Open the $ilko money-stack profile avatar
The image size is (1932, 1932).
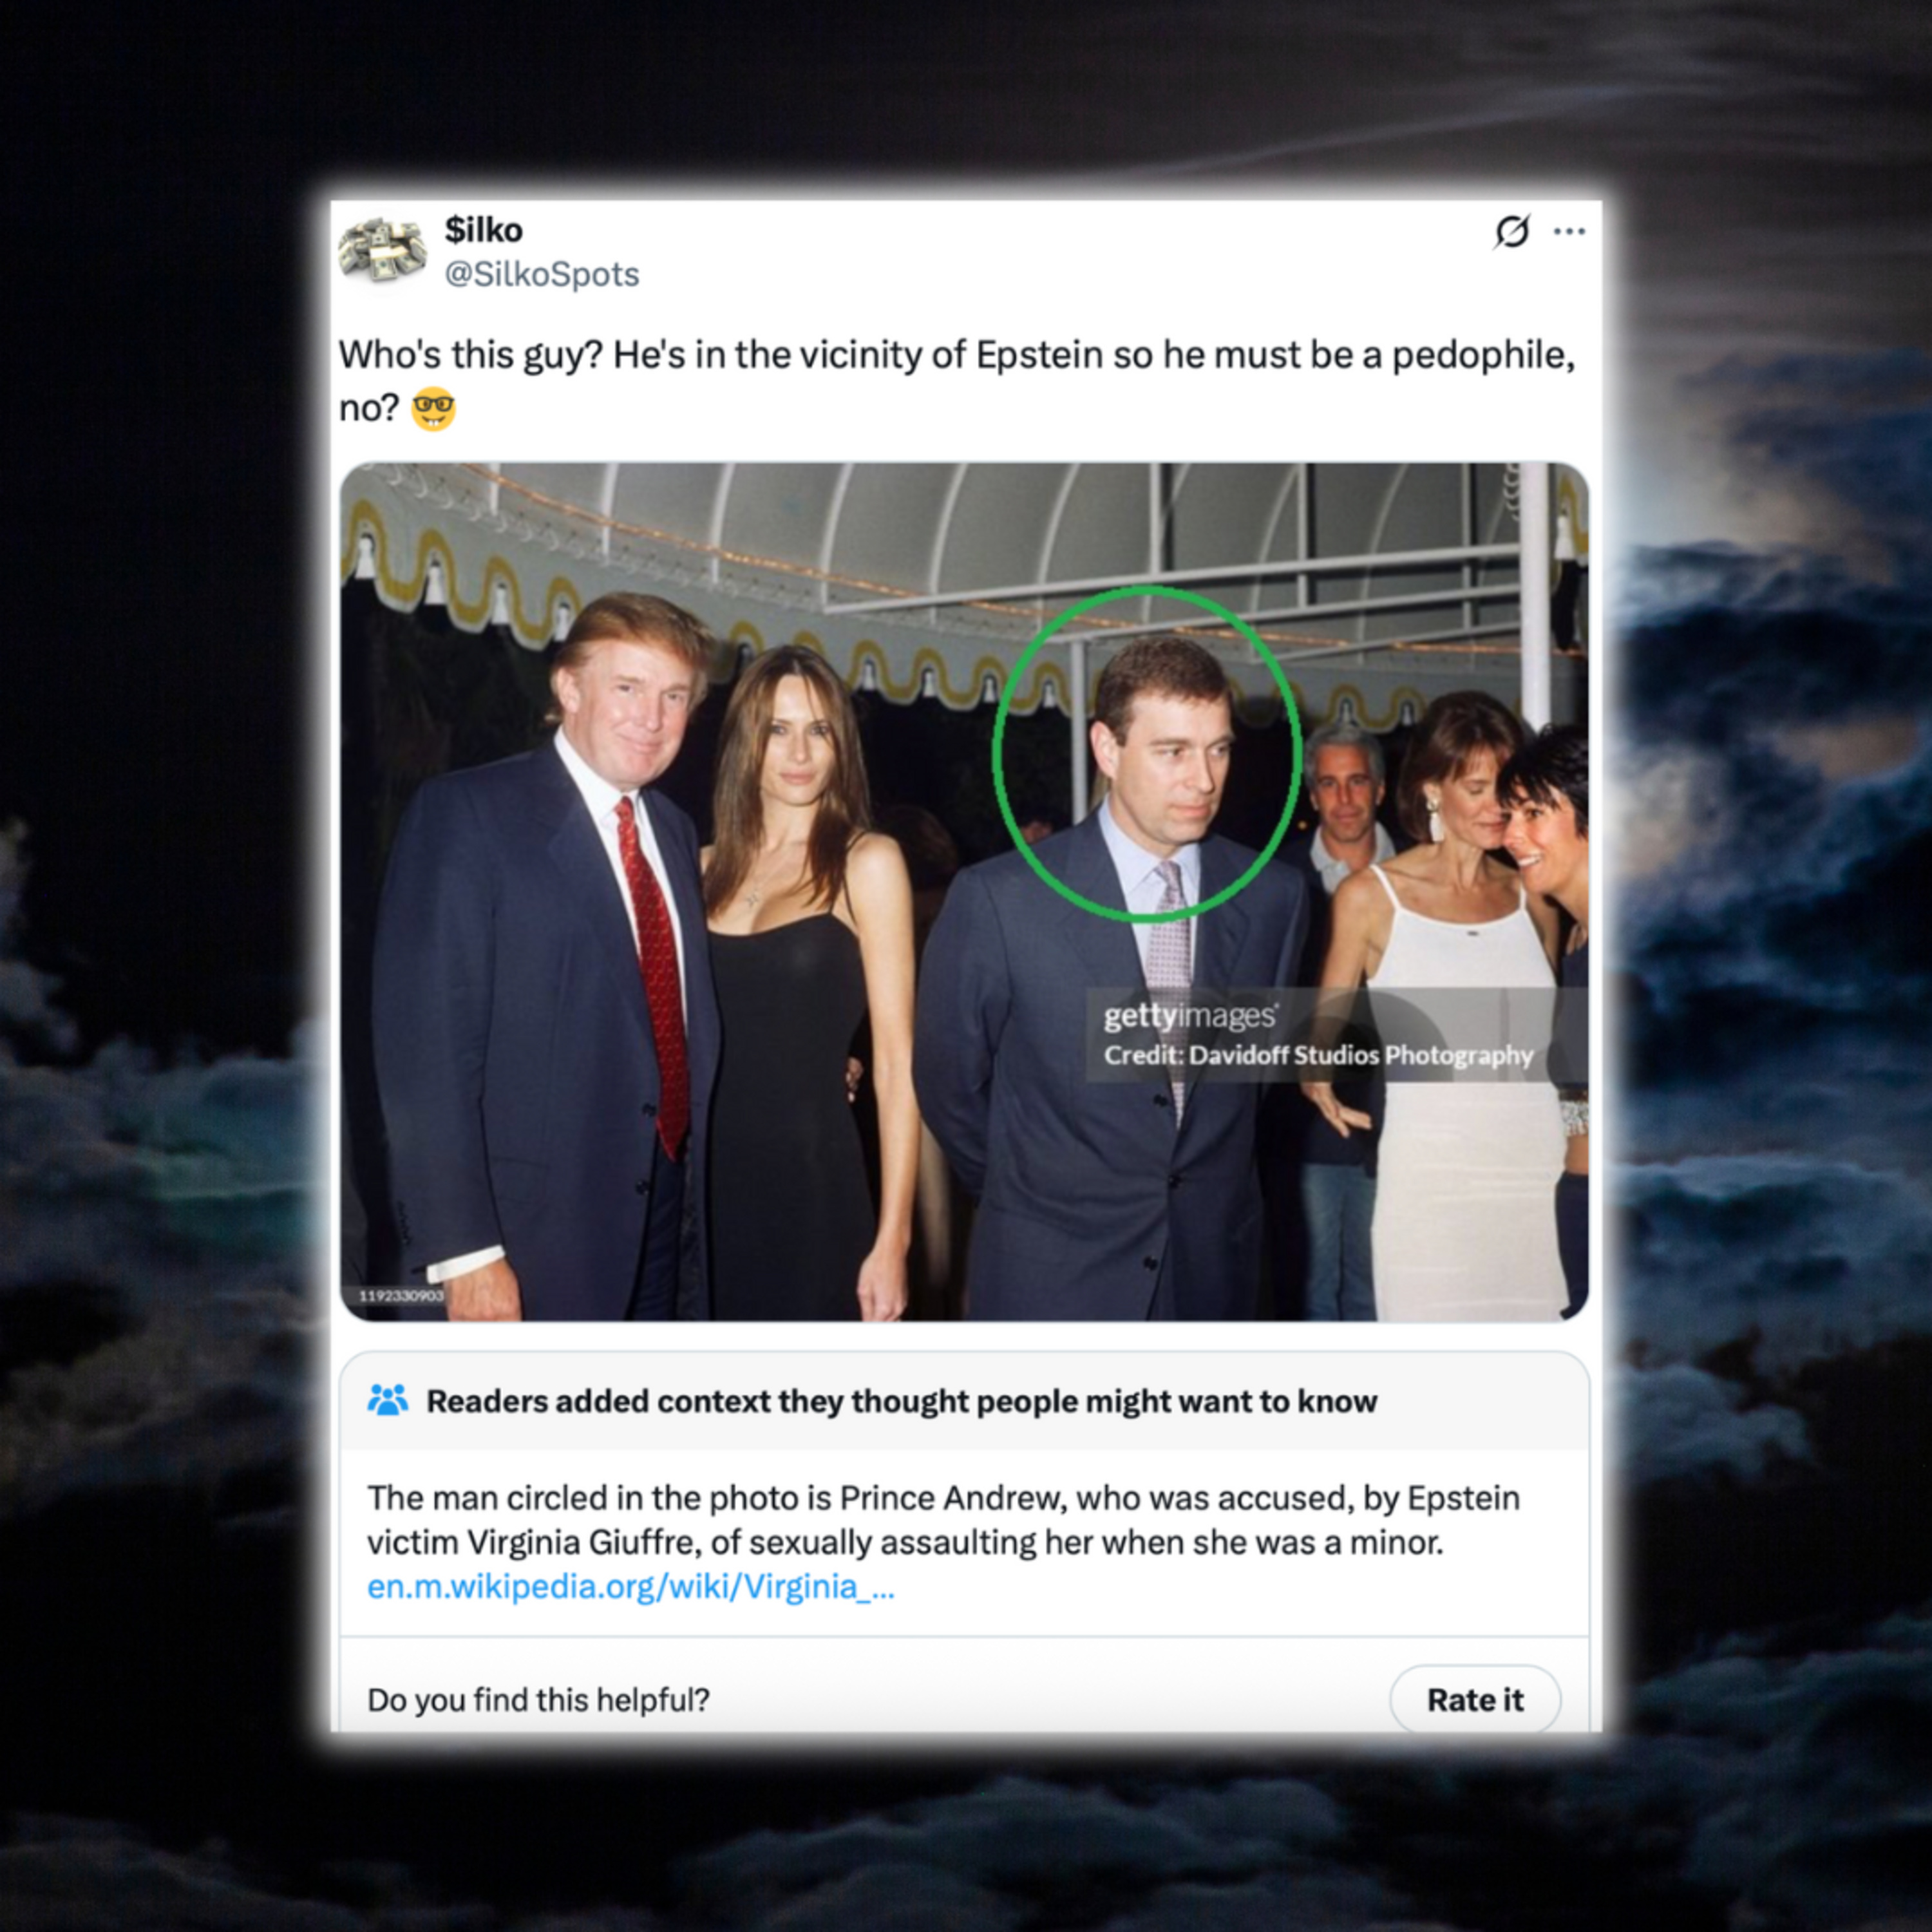382,252
